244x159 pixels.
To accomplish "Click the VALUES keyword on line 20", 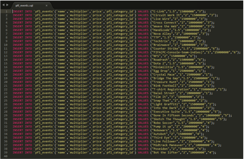I will [143, 82].
